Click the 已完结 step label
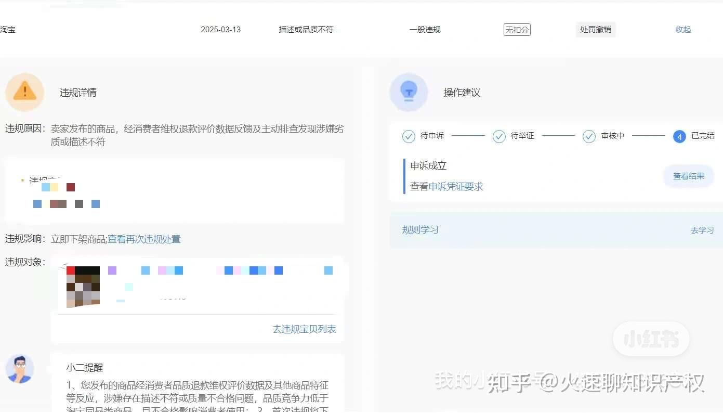This screenshot has width=723, height=413. tap(703, 136)
